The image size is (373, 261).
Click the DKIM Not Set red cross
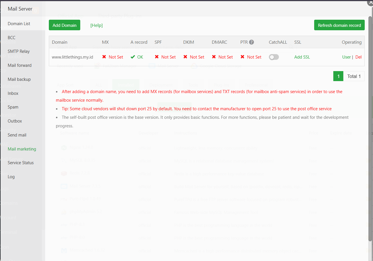pos(186,57)
